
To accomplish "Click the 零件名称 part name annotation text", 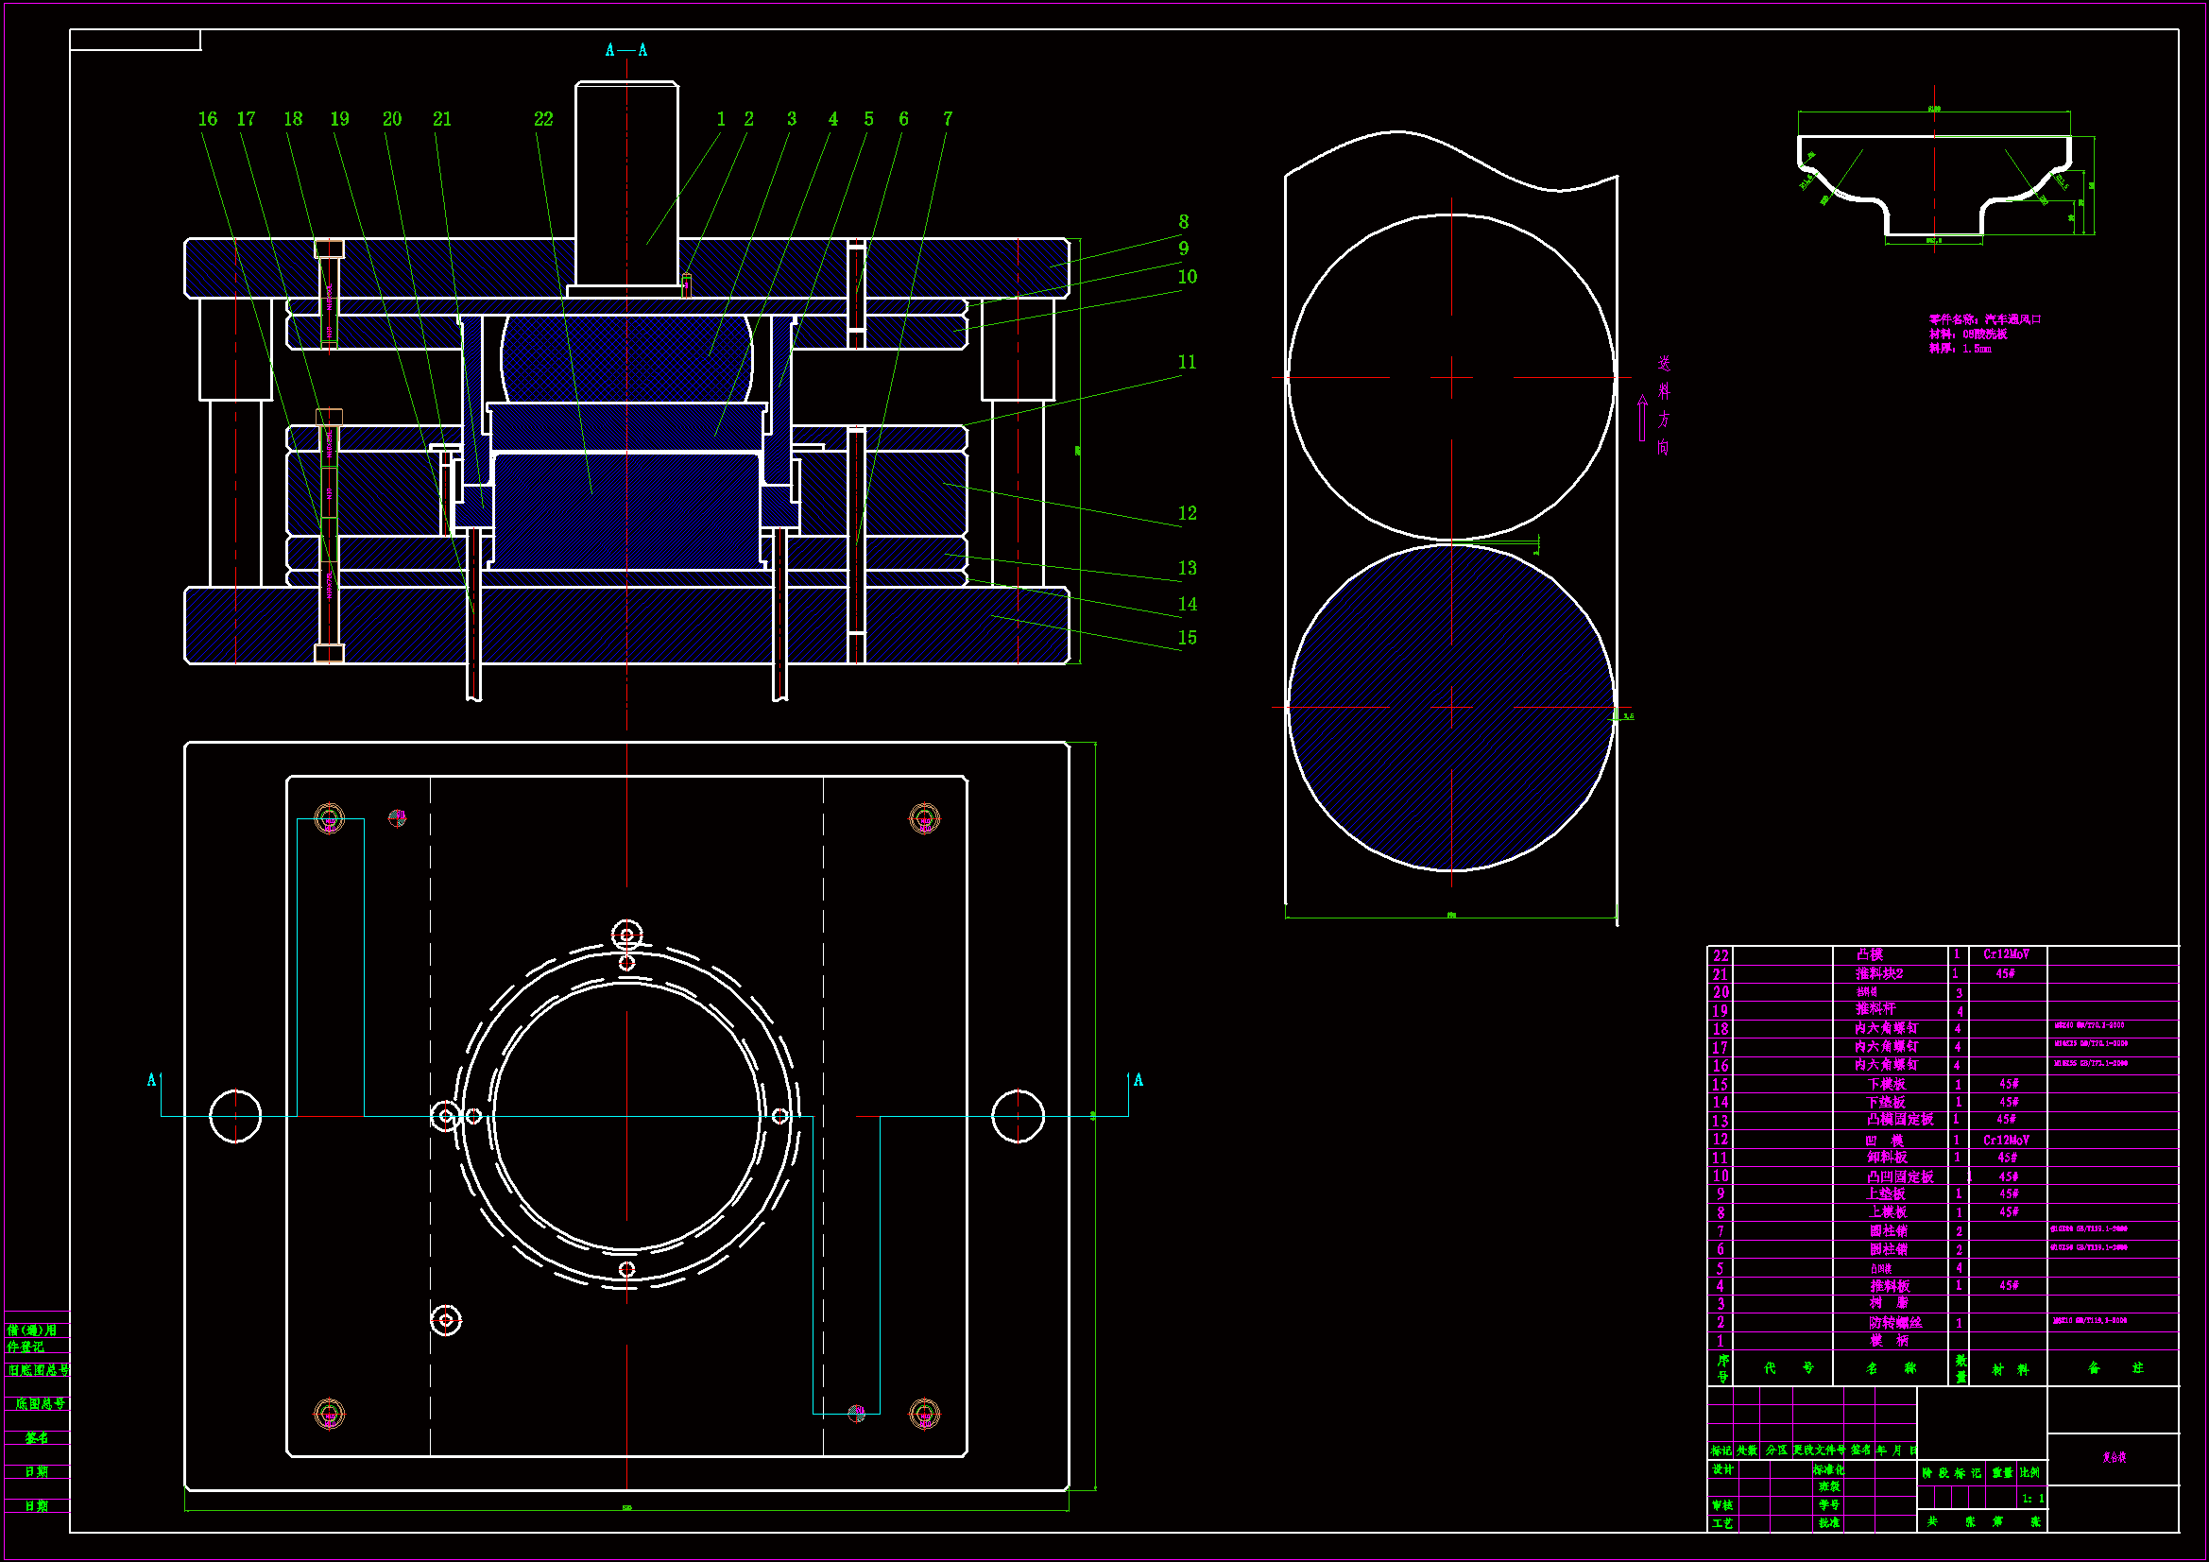I will tap(1984, 319).
